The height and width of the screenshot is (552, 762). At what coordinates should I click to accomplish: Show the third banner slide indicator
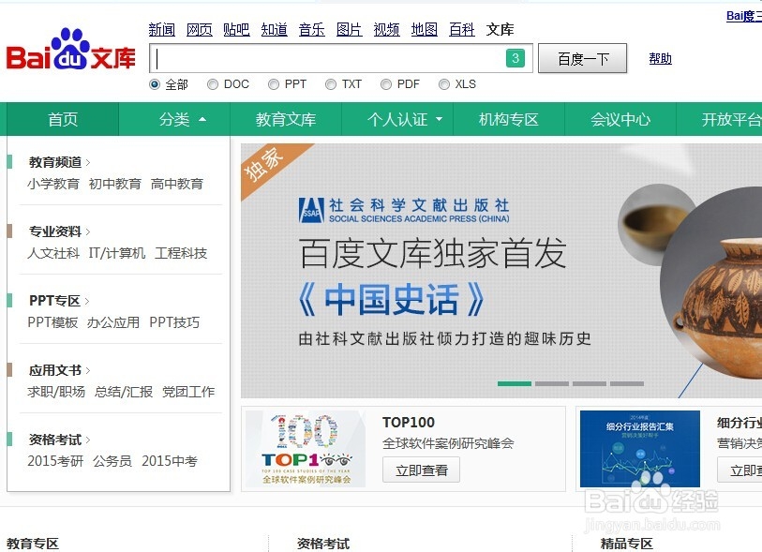pyautogui.click(x=589, y=383)
